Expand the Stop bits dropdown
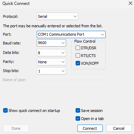Screen dimensions: 134x134 coord(51,71)
